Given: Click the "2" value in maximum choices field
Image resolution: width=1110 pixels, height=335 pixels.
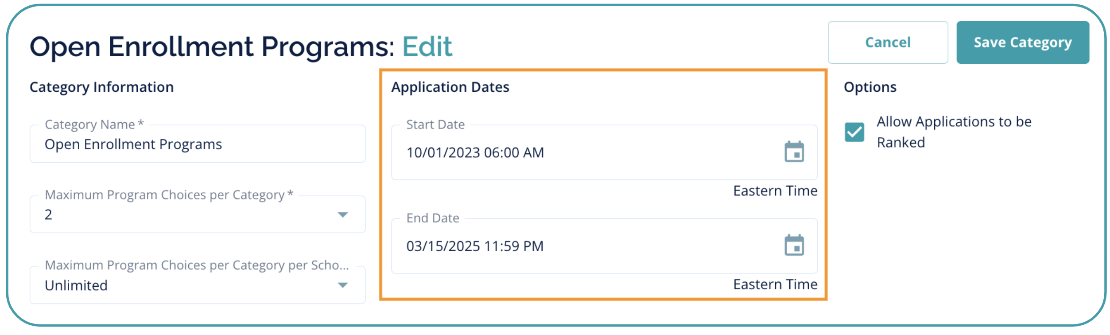Looking at the screenshot, I should click(49, 215).
